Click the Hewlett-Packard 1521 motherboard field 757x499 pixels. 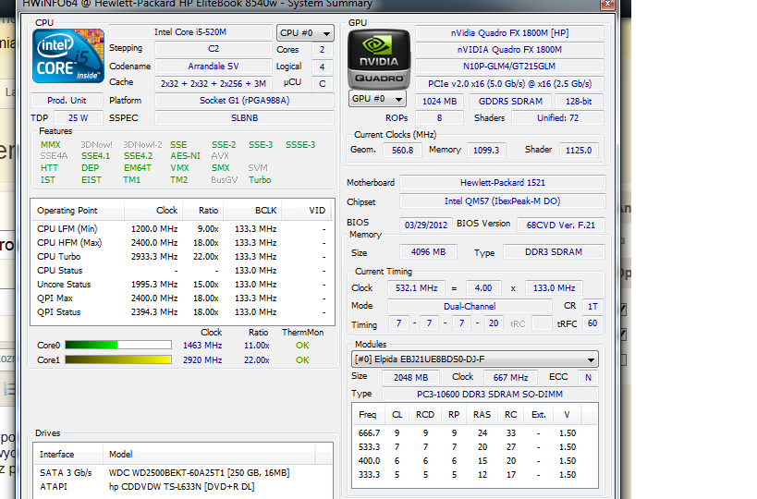(x=503, y=182)
